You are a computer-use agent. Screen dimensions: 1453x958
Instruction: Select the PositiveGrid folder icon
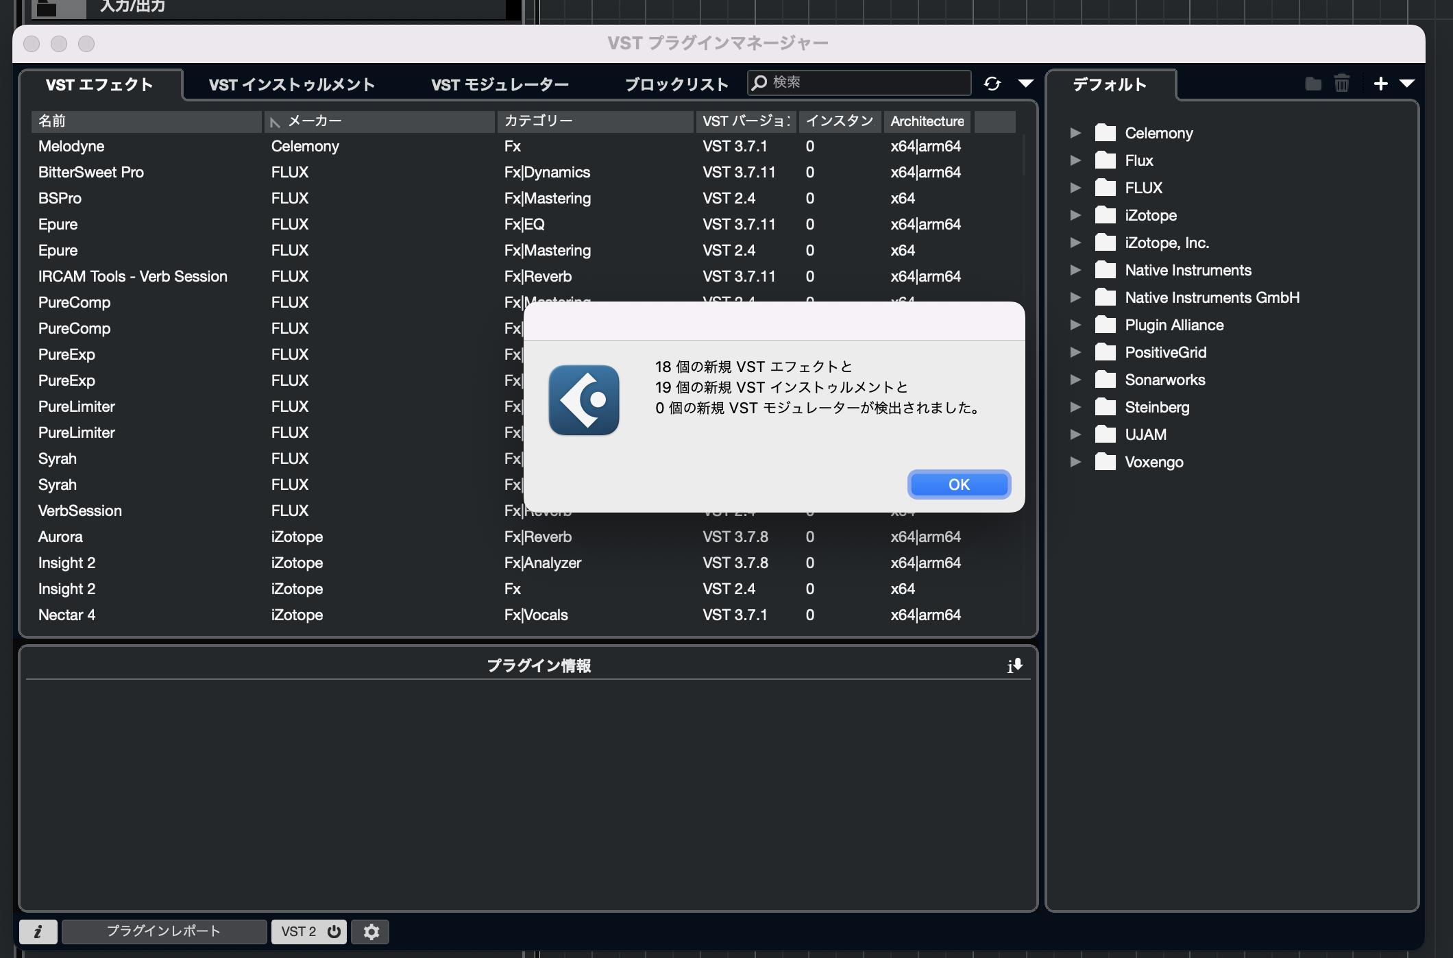(x=1106, y=352)
